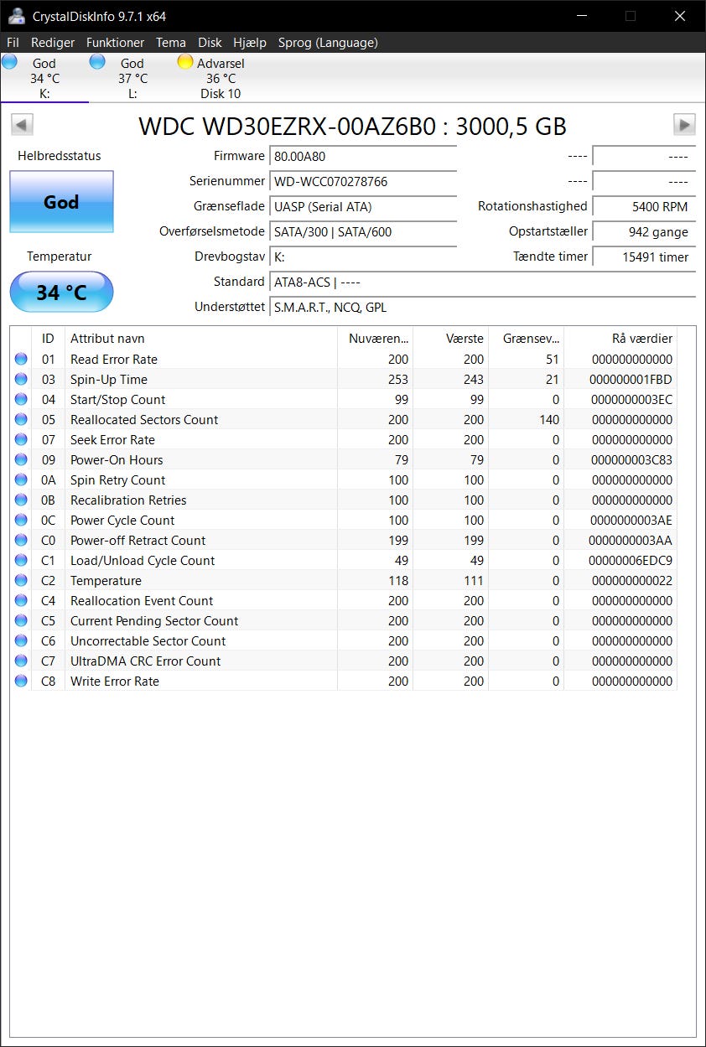Go to previous disk with left arrow
Viewport: 706px width, 1047px height.
point(22,125)
